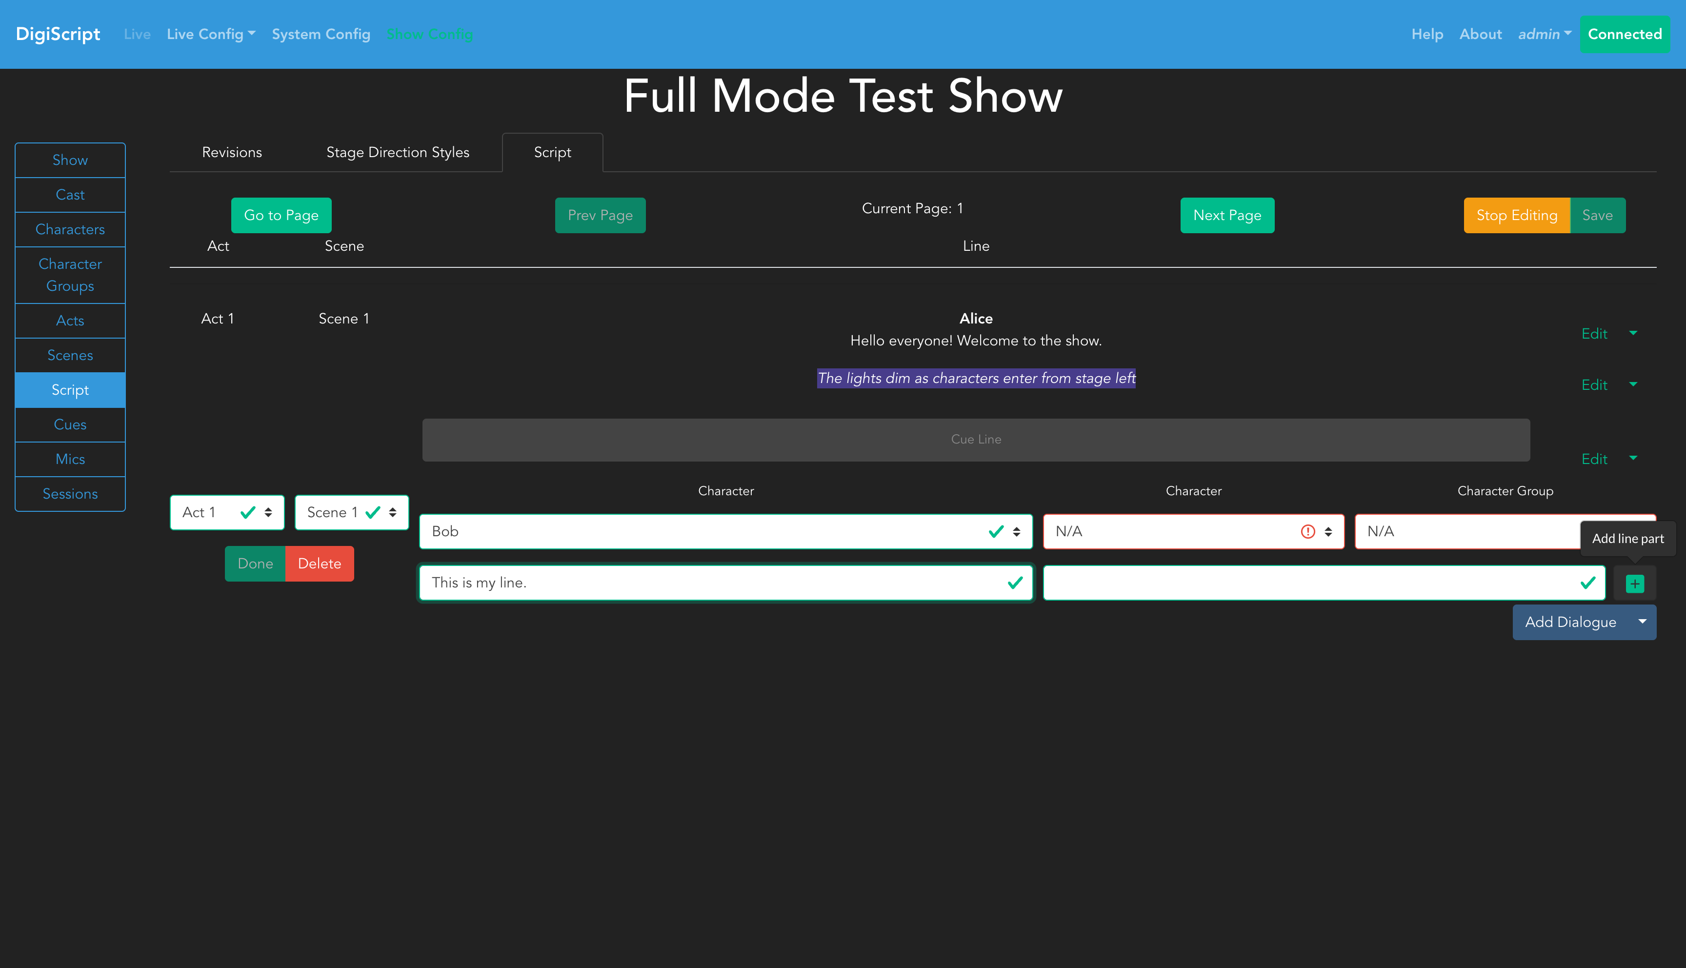Click the Next Page button
This screenshot has height=968, width=1686.
1227,215
